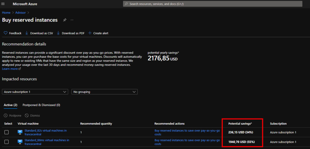
Task: Focus the search resources, services, and docs box
Action: 213,4
